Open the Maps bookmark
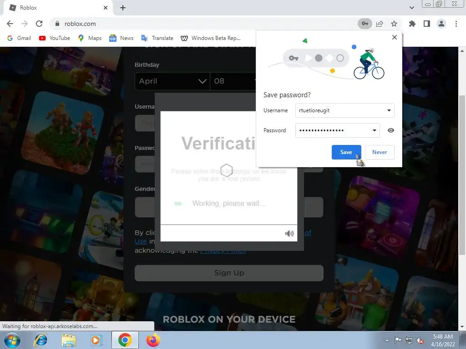The height and width of the screenshot is (349, 466). pos(90,38)
